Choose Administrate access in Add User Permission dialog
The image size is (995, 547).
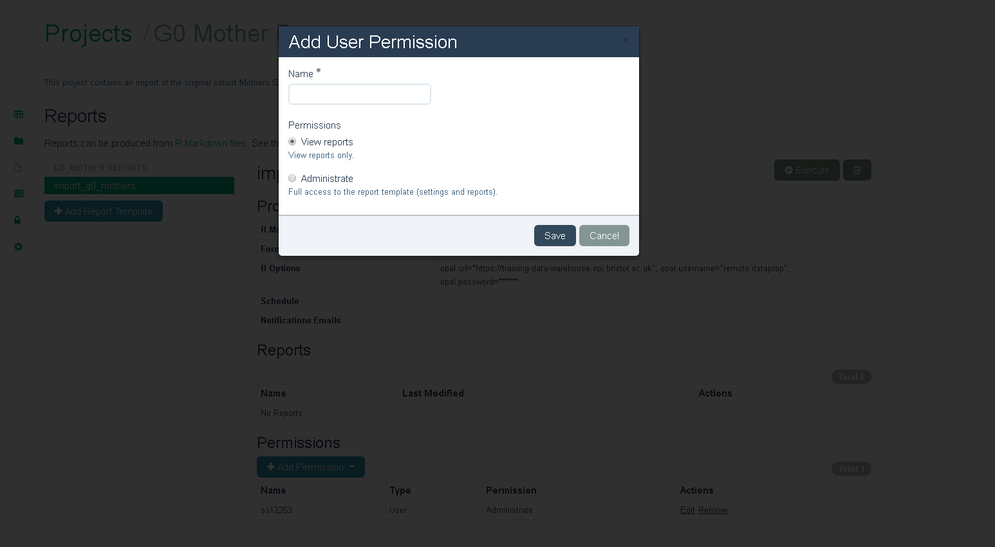292,178
